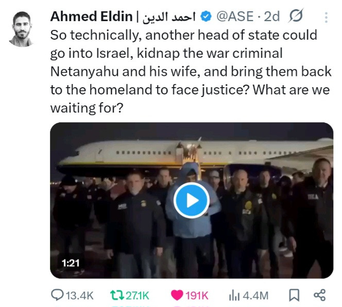Play the video with blue play button
This screenshot has width=342, height=307.
[192, 200]
